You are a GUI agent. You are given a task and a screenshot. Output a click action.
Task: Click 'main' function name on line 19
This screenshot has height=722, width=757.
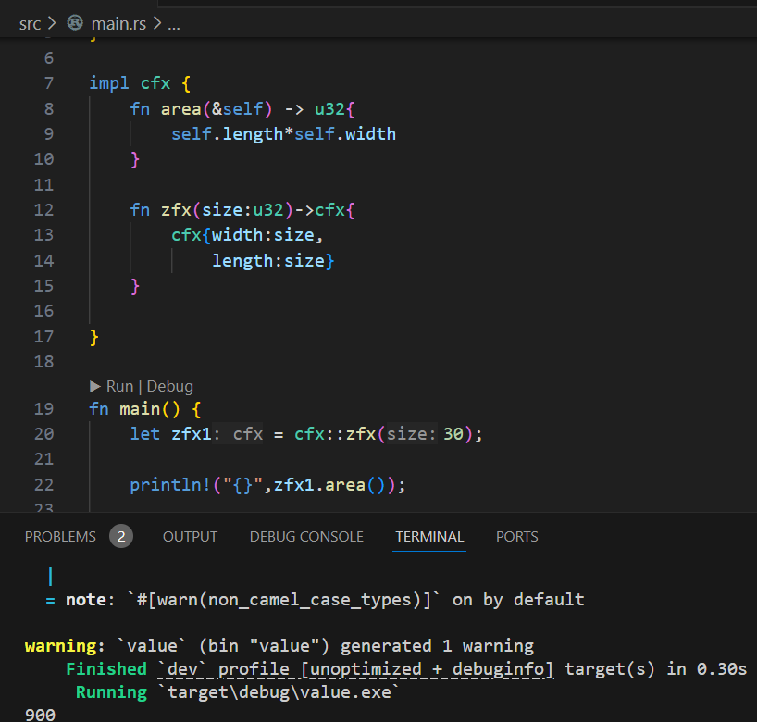pyautogui.click(x=140, y=409)
